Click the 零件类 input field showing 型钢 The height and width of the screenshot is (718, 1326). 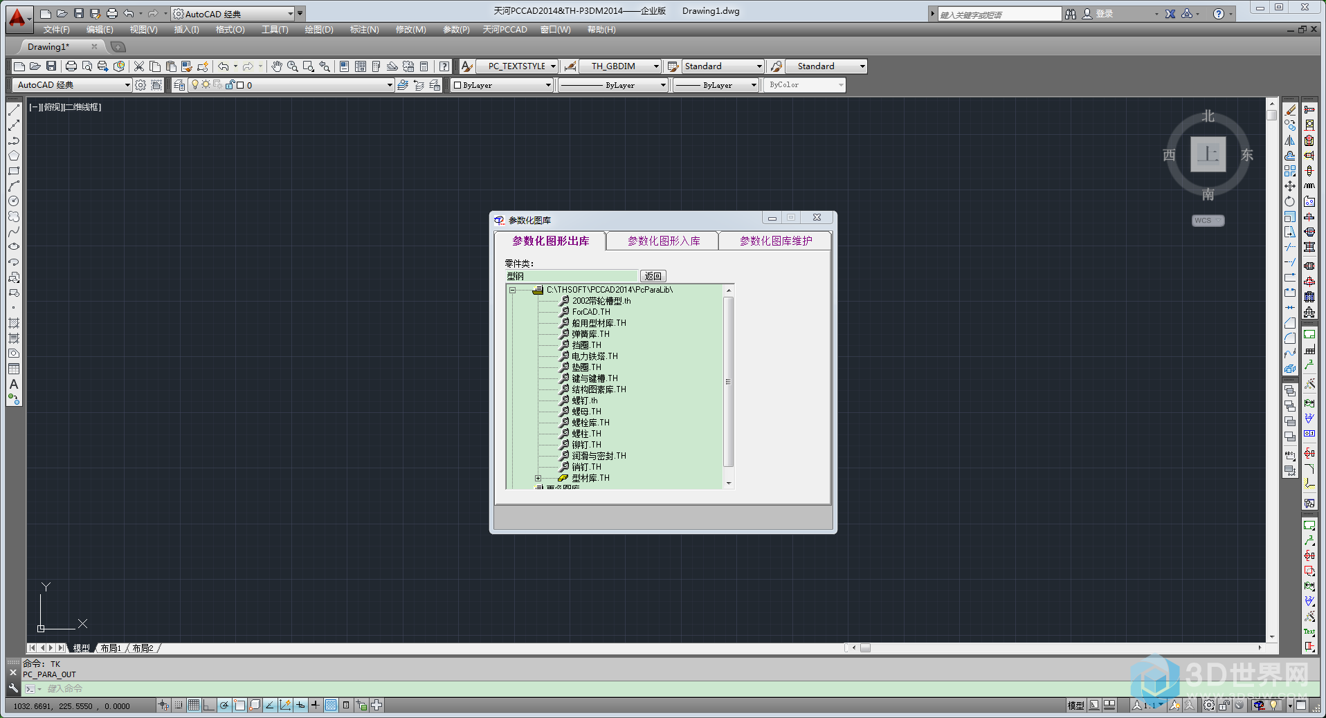click(571, 276)
